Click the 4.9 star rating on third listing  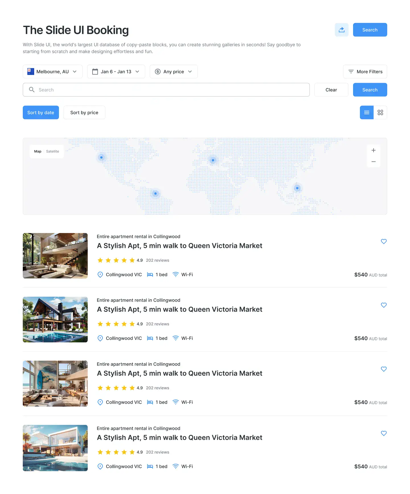pos(120,388)
